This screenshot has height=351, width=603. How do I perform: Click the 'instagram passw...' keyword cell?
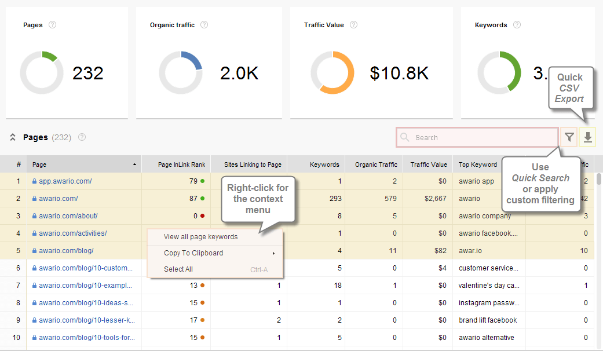489,303
